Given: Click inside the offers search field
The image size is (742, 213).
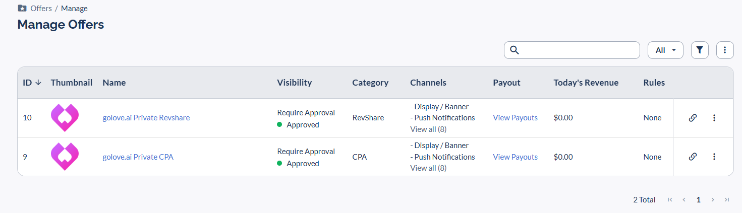Looking at the screenshot, I should (x=572, y=50).
